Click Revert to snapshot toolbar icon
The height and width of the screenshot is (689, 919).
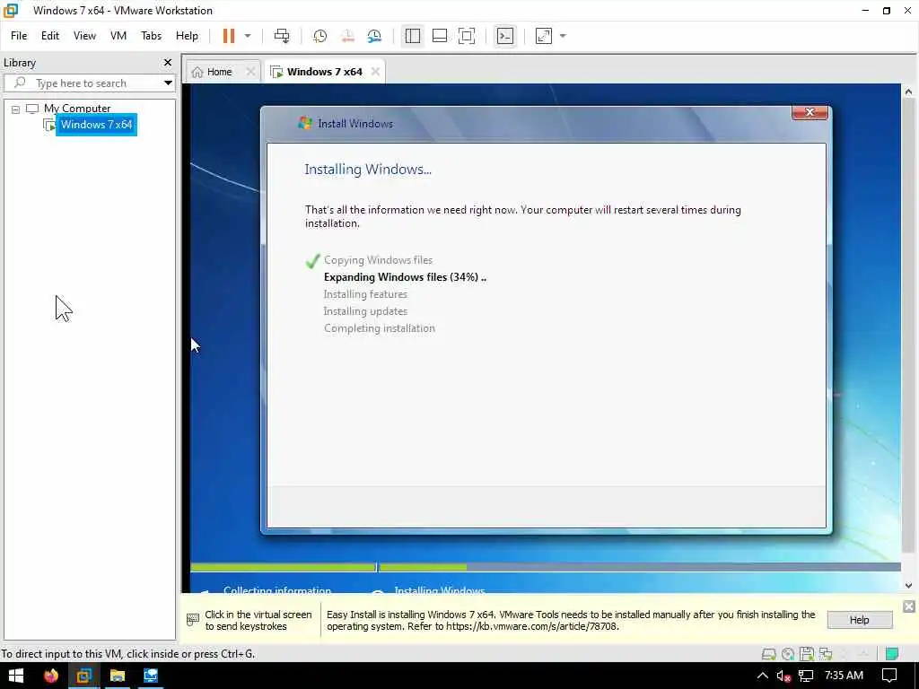tap(347, 36)
